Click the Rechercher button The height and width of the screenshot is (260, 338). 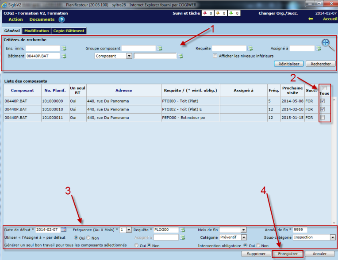point(321,64)
